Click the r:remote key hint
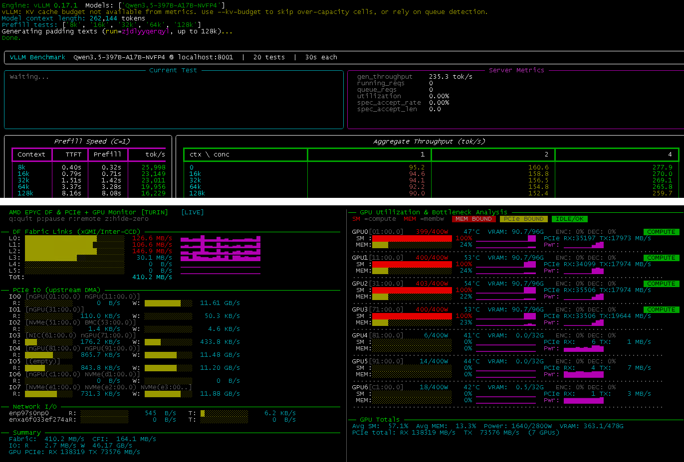The width and height of the screenshot is (684, 462). tap(84, 219)
